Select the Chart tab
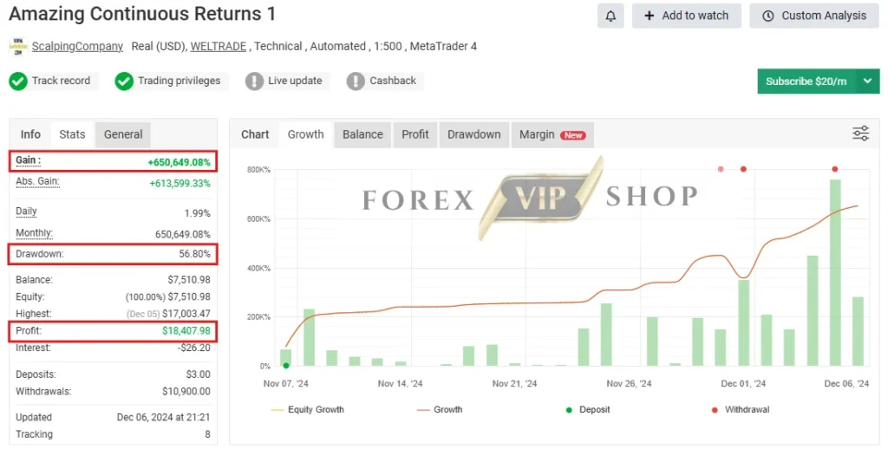888x449 pixels. pos(255,134)
